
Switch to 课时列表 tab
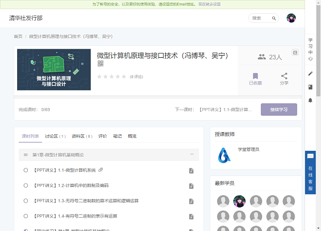point(30,136)
